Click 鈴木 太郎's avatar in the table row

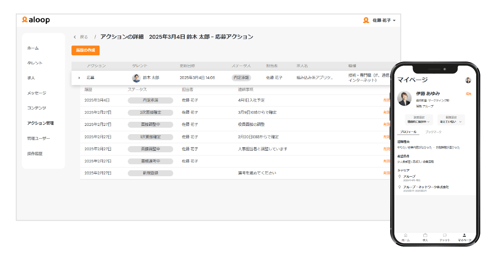(136, 78)
